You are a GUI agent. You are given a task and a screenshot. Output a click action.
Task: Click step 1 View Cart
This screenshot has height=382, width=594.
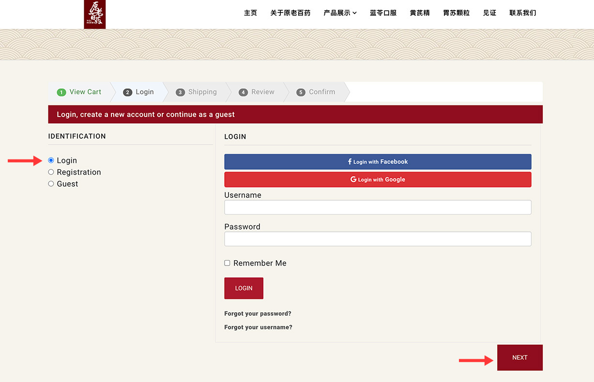pyautogui.click(x=79, y=92)
